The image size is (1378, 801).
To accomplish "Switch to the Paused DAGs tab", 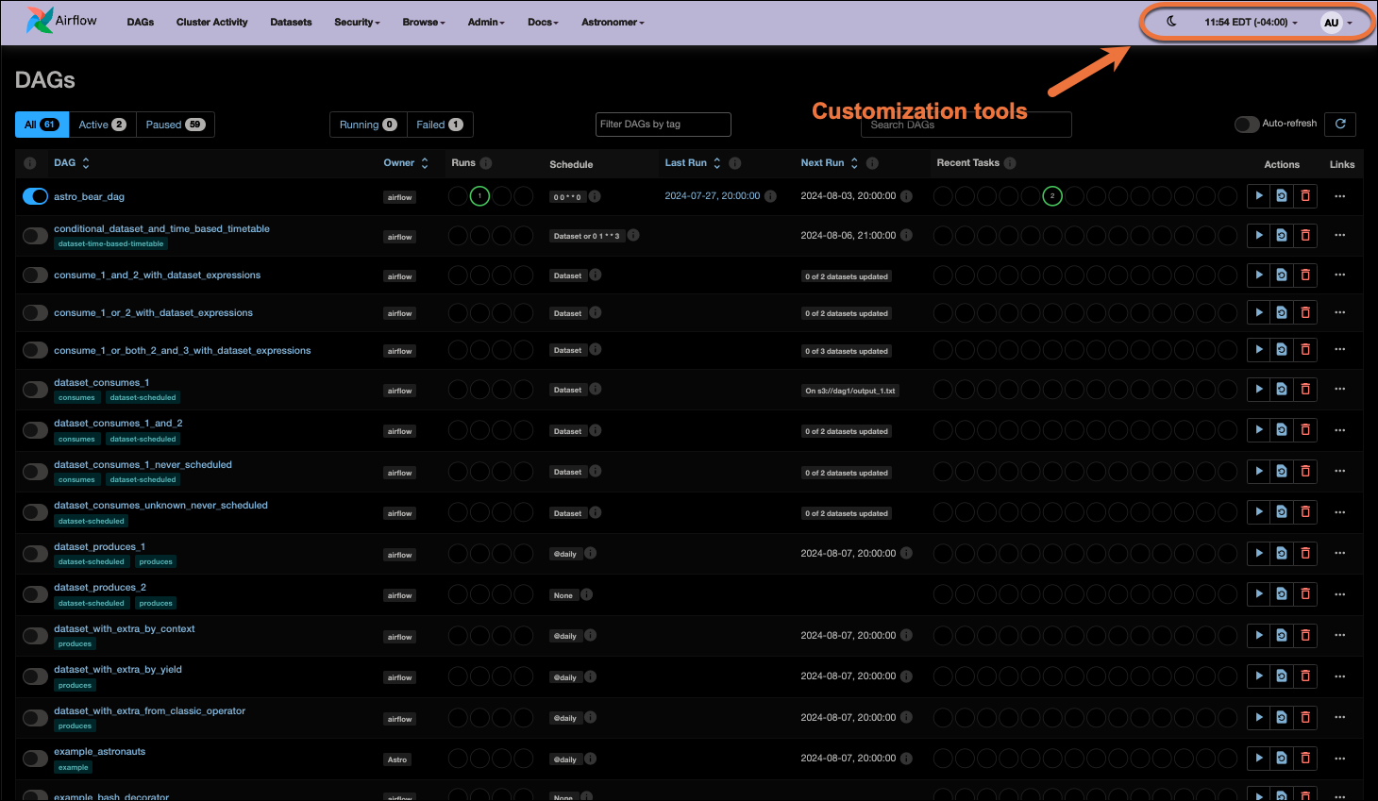I will (x=175, y=124).
